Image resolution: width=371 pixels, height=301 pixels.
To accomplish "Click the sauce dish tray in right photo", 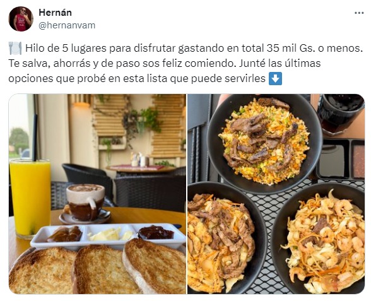I will [340, 159].
